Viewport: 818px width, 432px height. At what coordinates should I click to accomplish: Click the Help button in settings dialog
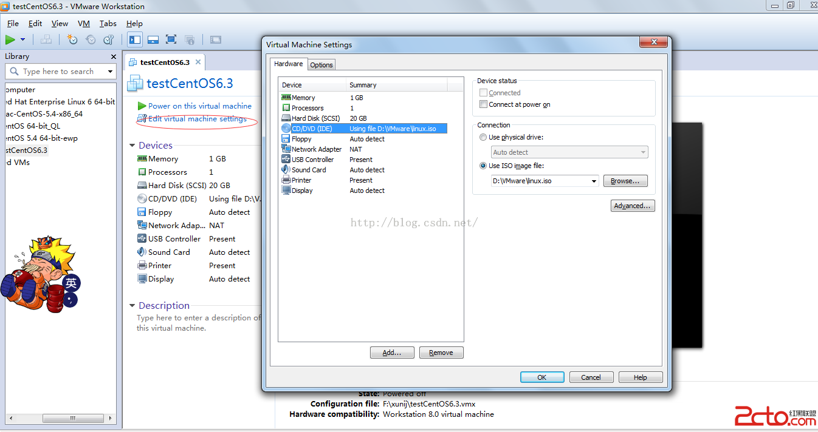tap(641, 377)
